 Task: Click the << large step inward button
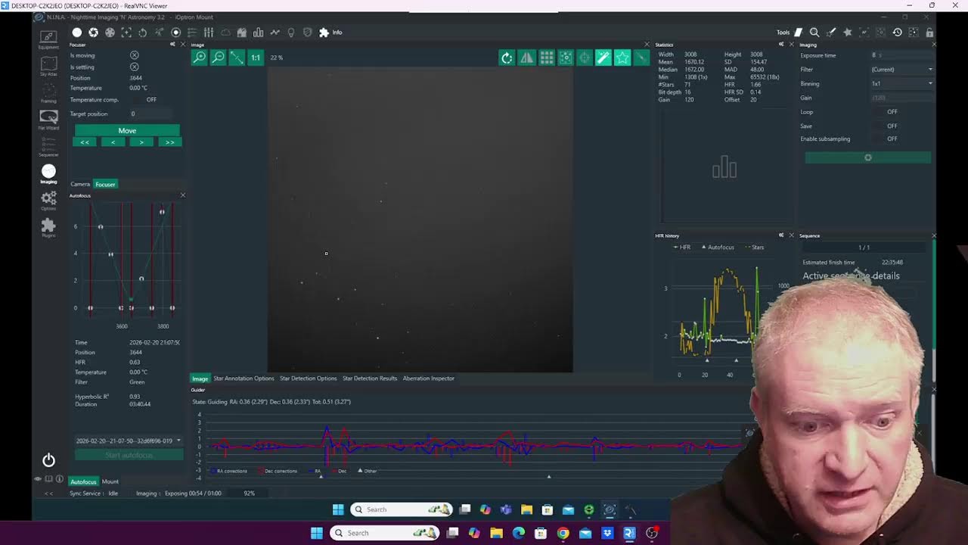pos(85,142)
